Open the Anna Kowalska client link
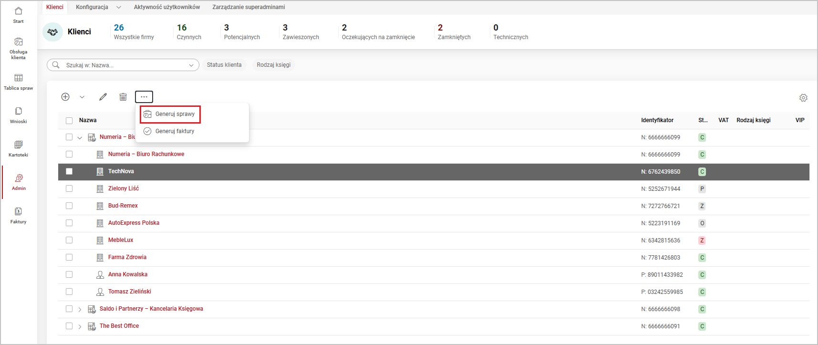818x345 pixels. click(127, 274)
